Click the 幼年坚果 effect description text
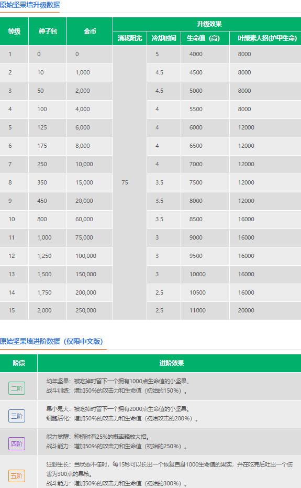This screenshot has height=488, width=301. tap(118, 381)
